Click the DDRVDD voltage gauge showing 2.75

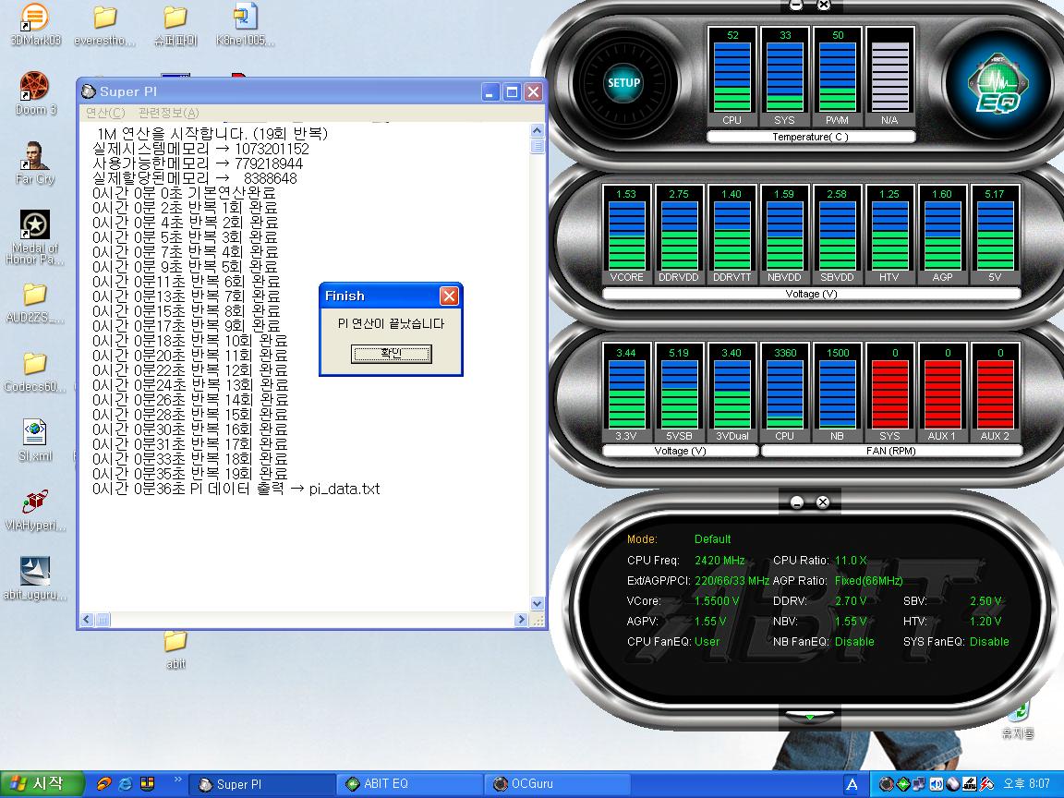[679, 234]
